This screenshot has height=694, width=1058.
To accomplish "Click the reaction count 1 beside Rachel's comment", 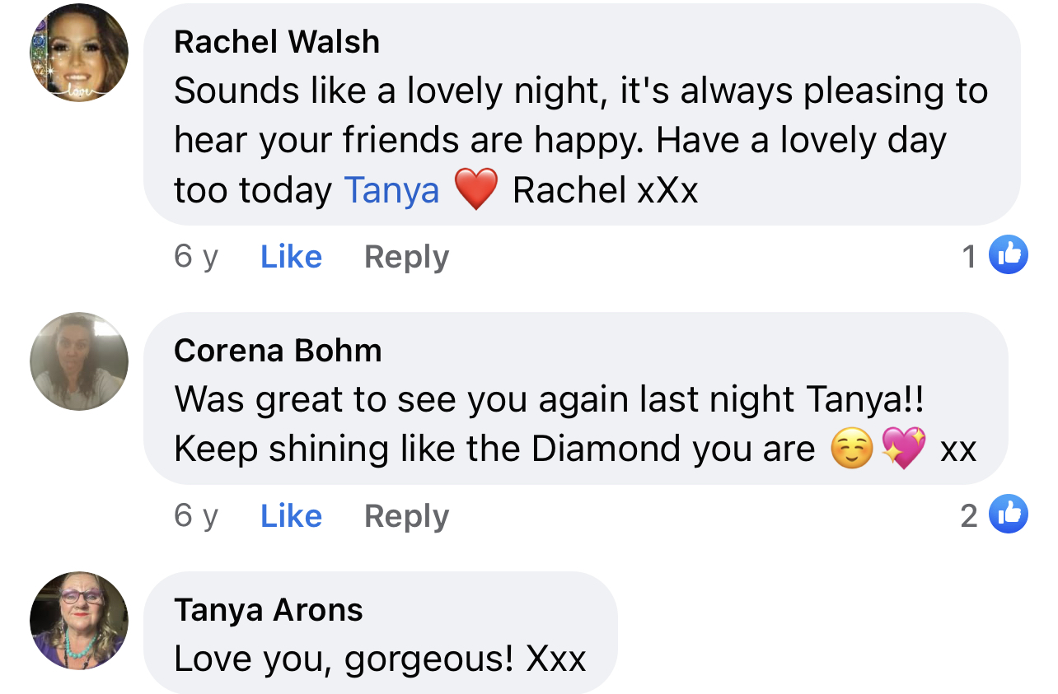I will click(x=969, y=257).
